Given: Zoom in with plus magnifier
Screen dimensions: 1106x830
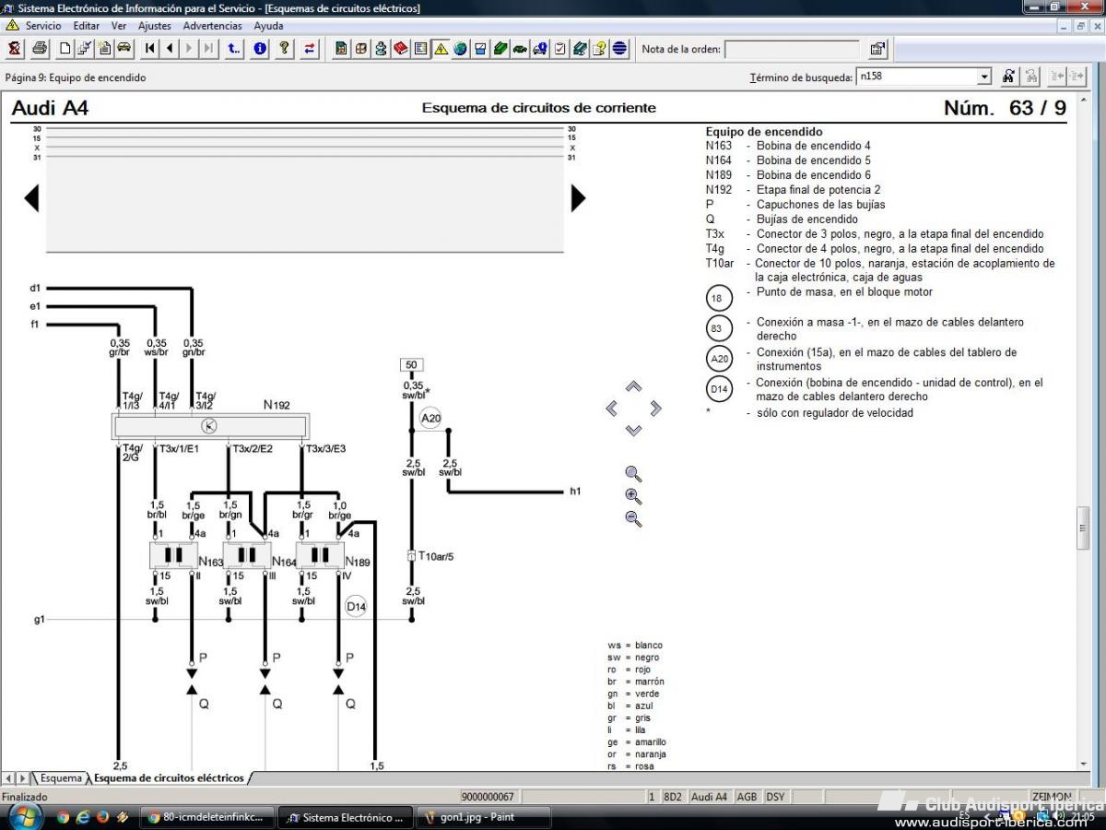Looking at the screenshot, I should coord(633,496).
